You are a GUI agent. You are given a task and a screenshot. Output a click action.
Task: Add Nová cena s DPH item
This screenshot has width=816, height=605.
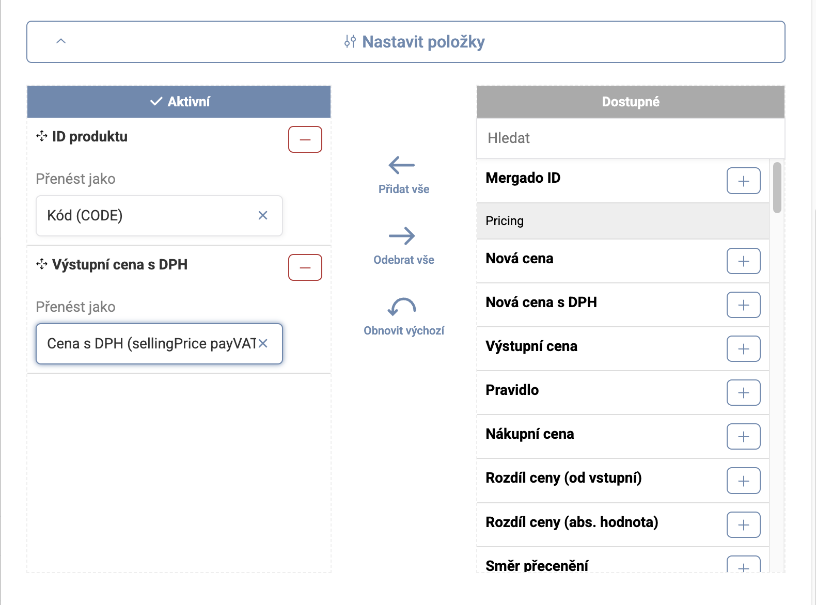(x=743, y=305)
